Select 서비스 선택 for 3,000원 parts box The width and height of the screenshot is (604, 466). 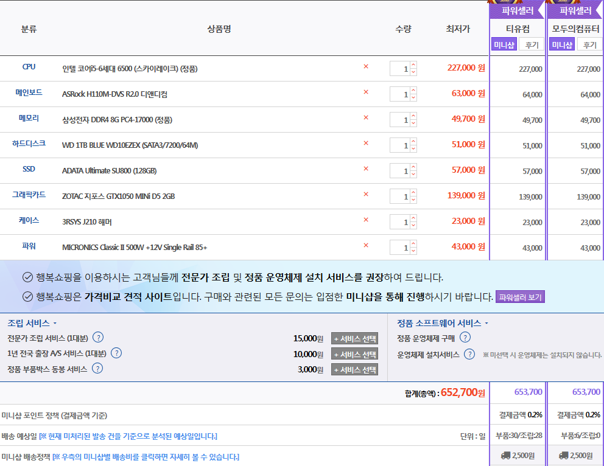(354, 369)
